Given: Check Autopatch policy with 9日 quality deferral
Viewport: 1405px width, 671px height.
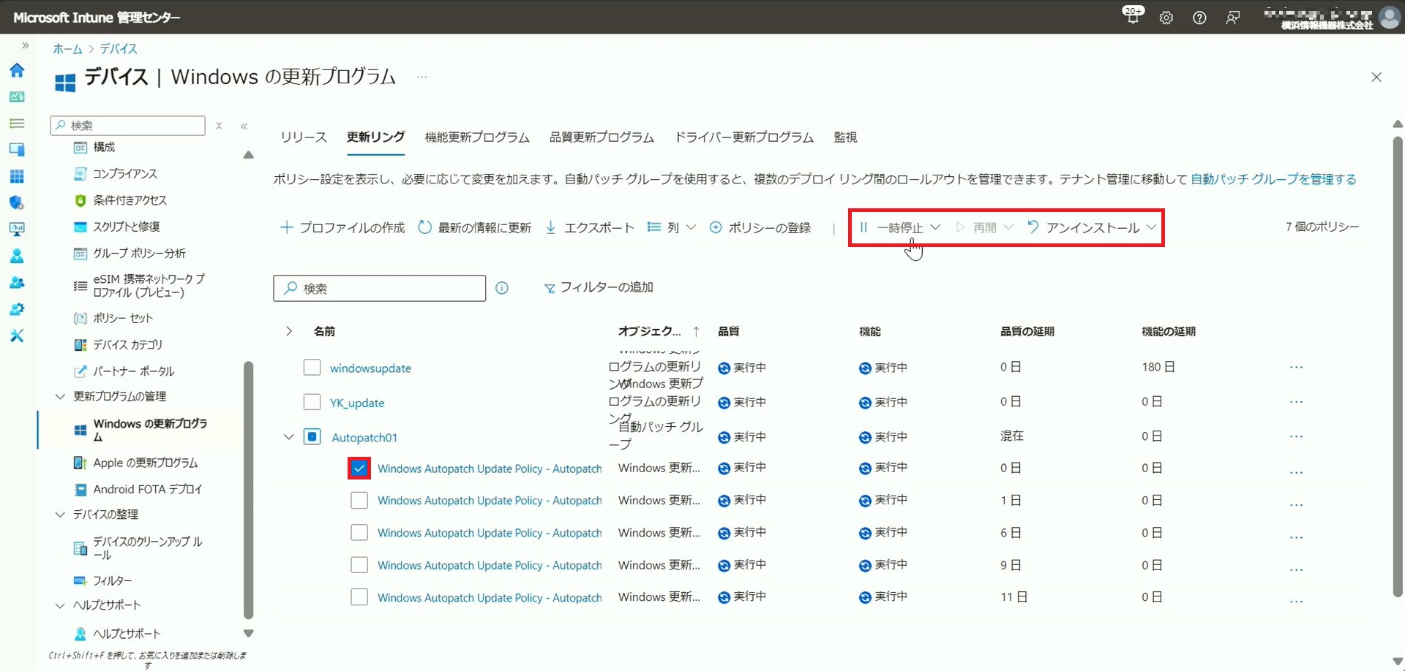Looking at the screenshot, I should [359, 564].
